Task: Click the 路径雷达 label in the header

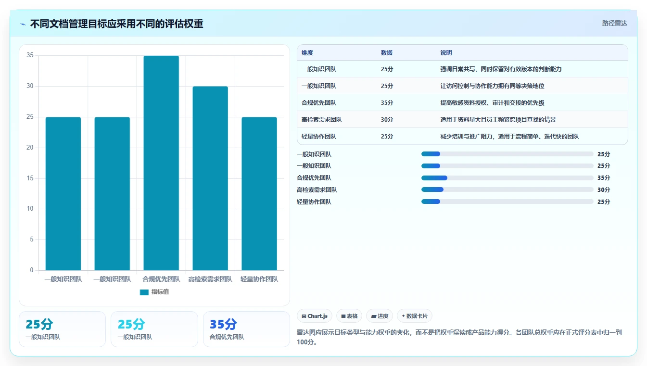Action: click(x=615, y=23)
